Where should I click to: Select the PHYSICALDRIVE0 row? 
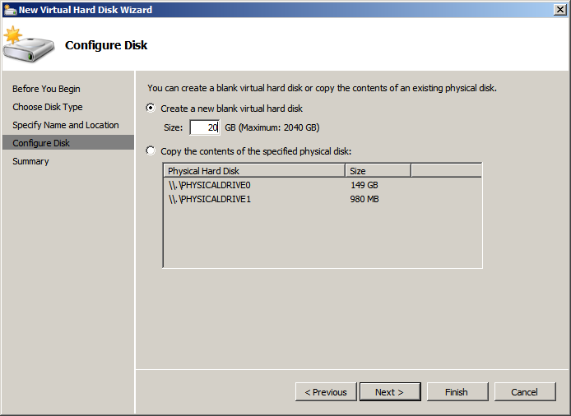209,185
